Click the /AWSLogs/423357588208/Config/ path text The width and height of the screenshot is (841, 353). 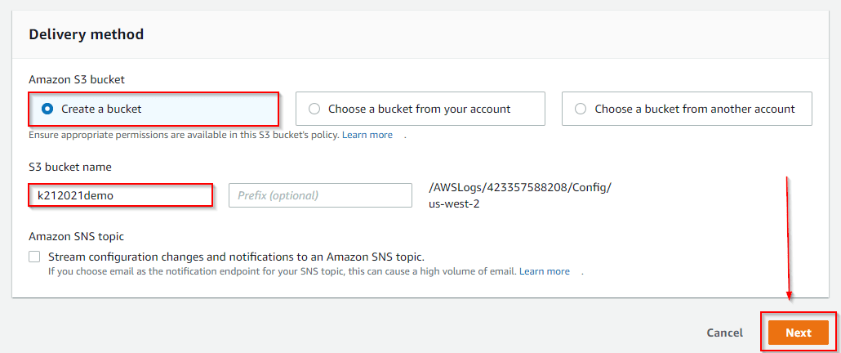click(519, 188)
